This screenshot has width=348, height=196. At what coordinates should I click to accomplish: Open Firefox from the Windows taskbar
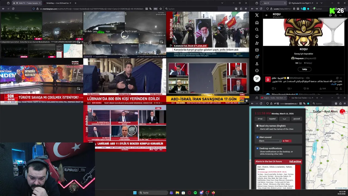[213, 193]
